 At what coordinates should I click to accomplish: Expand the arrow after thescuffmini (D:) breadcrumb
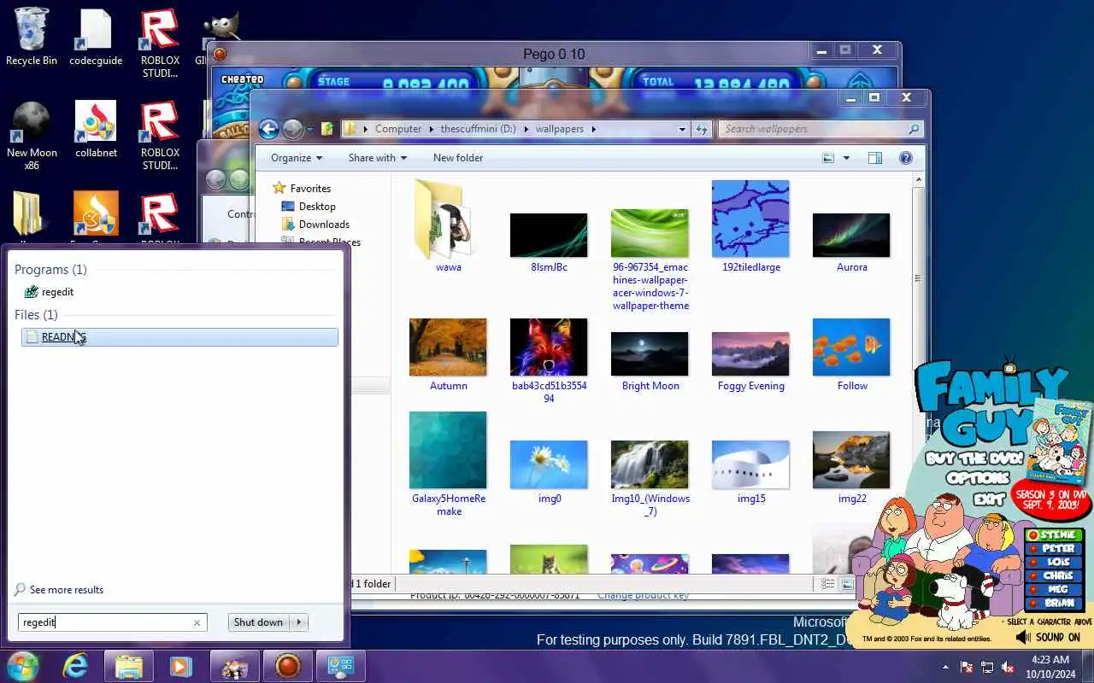pos(525,129)
